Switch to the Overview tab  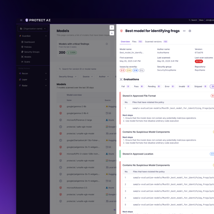point(125,42)
